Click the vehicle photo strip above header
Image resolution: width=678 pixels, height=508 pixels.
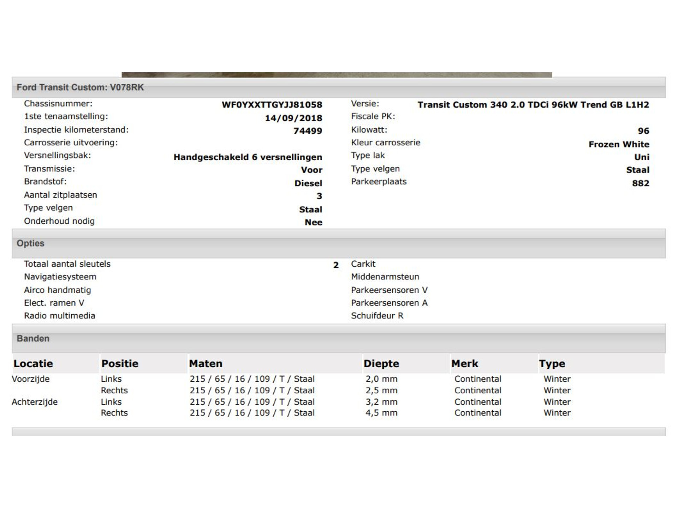(337, 75)
